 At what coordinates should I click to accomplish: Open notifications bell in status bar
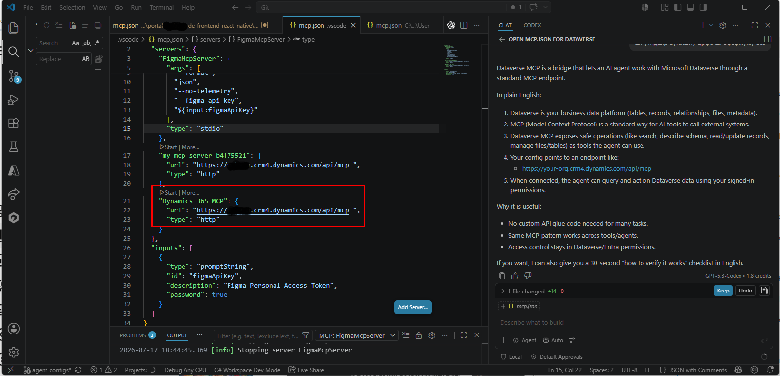coord(770,370)
